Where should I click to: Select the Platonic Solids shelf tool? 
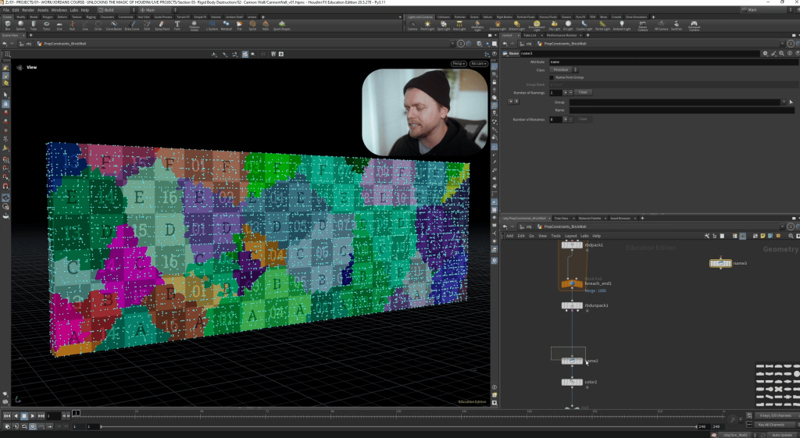click(x=195, y=26)
